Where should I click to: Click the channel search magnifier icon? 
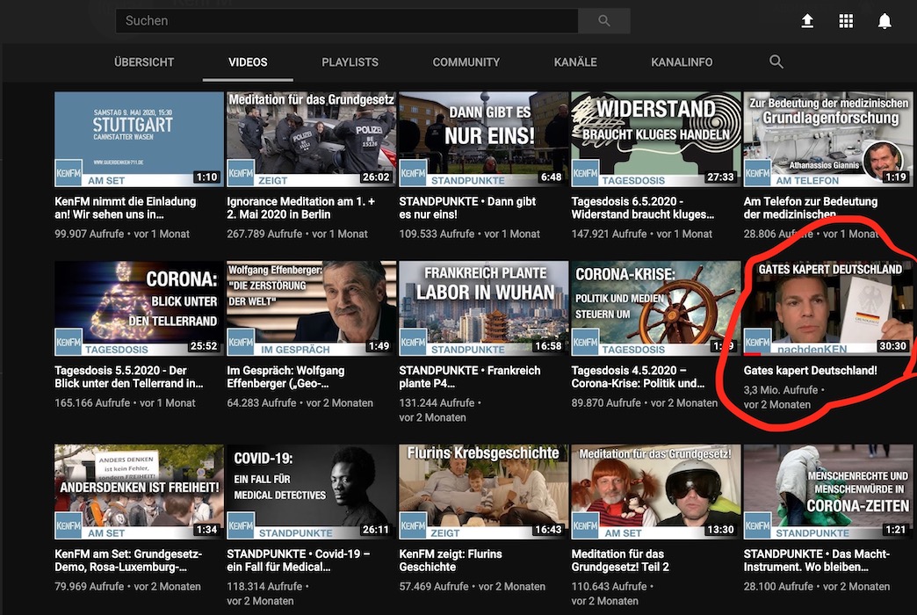(776, 61)
